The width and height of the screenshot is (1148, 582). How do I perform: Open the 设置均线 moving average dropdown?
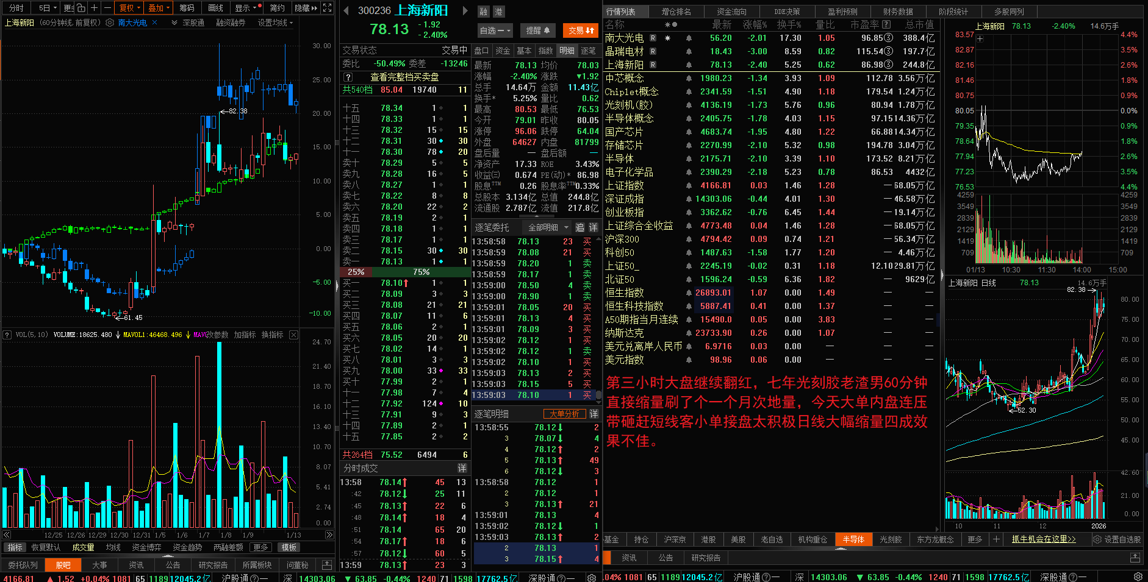coord(275,23)
